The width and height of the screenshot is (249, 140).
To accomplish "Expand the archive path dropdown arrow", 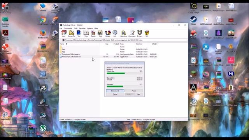I will pyautogui.click(x=187, y=40).
